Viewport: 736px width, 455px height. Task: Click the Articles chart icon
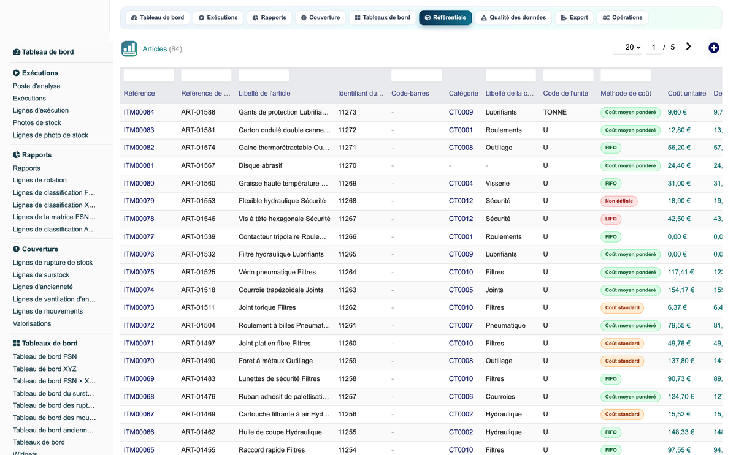(x=129, y=49)
